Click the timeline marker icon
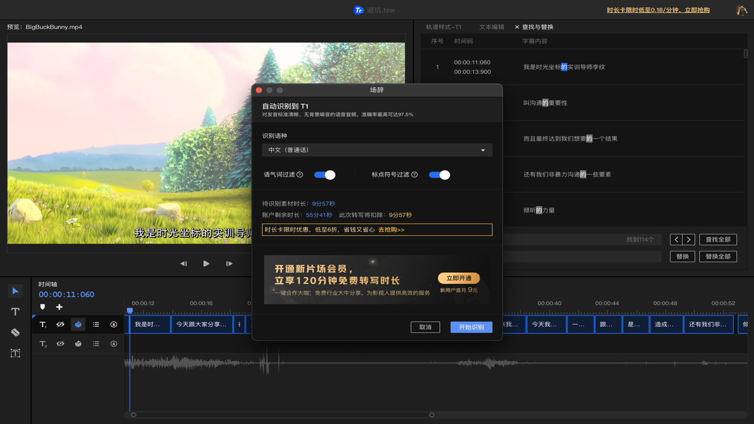 [42, 307]
